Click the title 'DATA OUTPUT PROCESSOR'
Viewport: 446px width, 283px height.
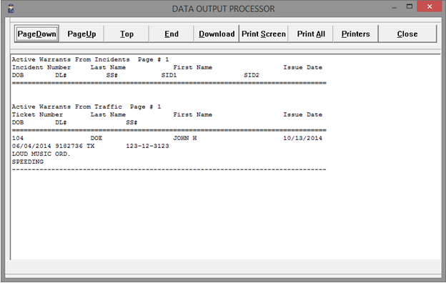point(224,9)
